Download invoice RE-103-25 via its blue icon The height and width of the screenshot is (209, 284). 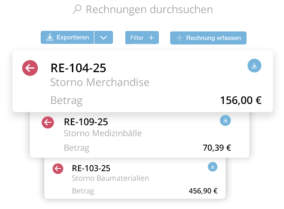point(212,167)
